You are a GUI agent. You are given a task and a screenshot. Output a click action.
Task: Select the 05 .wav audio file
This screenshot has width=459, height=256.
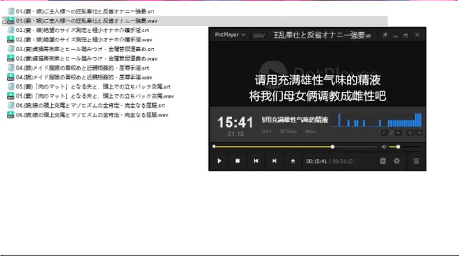tap(95, 96)
